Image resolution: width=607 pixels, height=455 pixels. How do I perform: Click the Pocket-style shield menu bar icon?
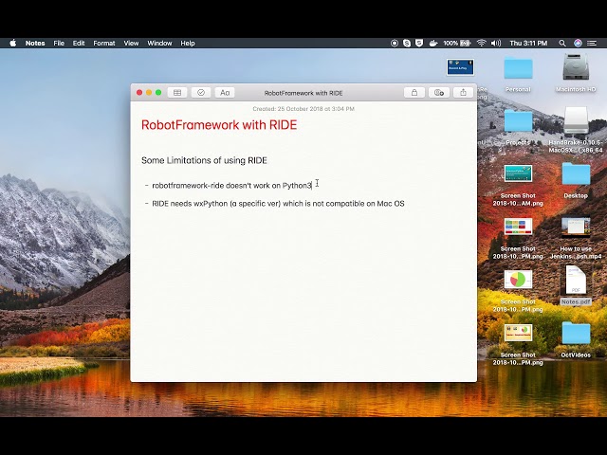click(419, 43)
